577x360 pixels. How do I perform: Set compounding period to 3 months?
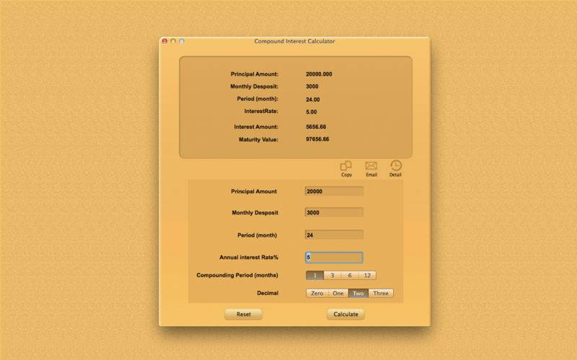332,275
